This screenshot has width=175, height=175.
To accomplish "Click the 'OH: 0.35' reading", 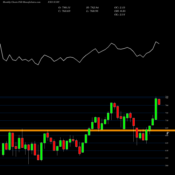I will tap(120, 11).
